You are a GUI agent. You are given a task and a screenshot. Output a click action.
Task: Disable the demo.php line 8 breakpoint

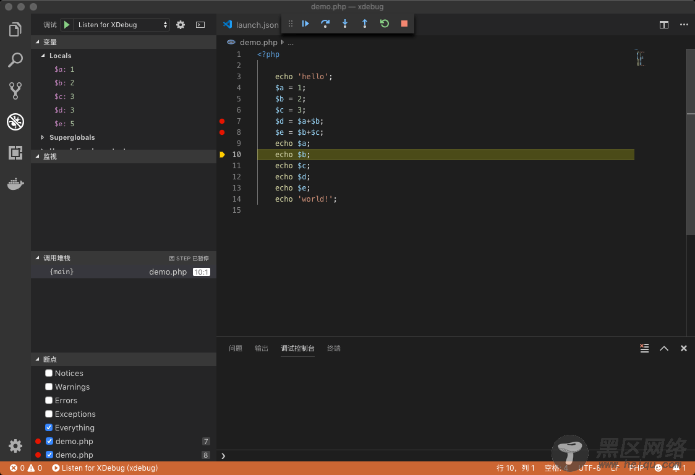(49, 455)
